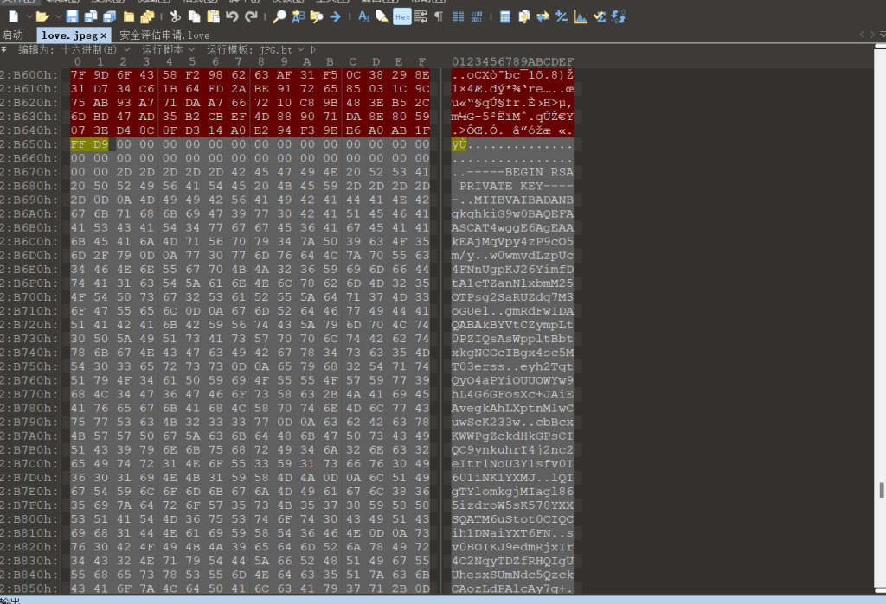The width and height of the screenshot is (886, 604).
Task: Click the Save file icon
Action: click(72, 16)
